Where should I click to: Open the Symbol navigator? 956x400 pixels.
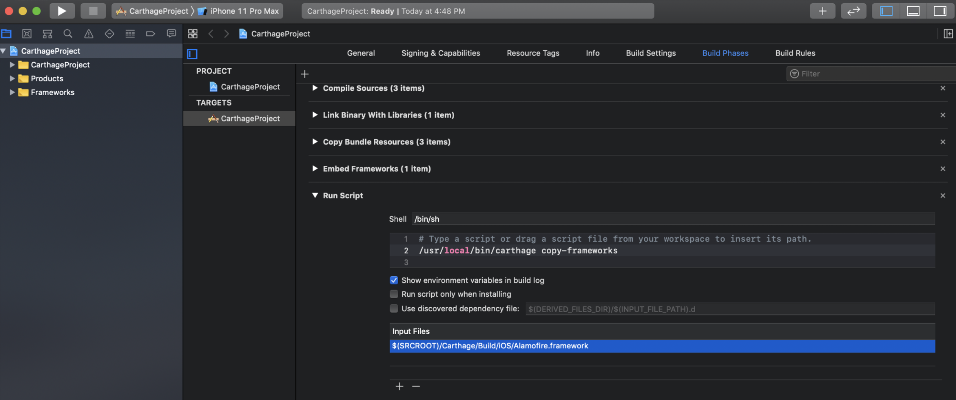(47, 33)
